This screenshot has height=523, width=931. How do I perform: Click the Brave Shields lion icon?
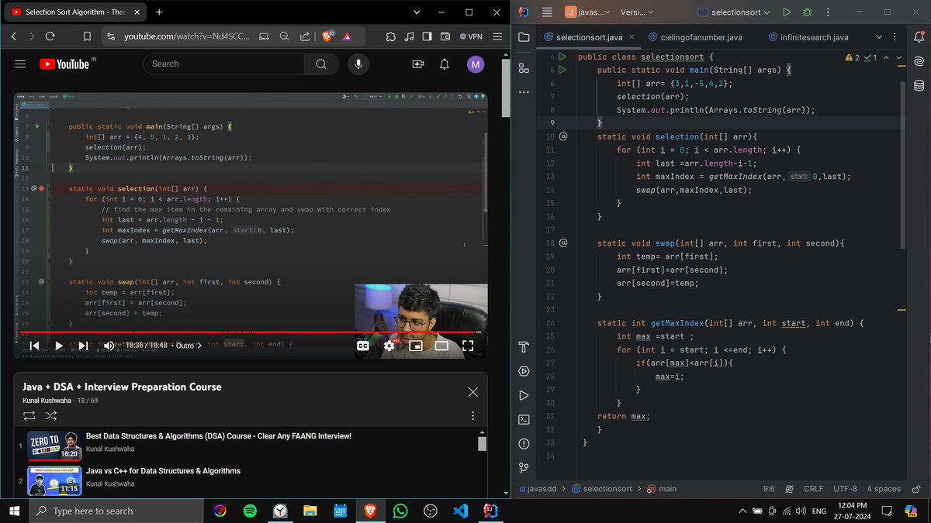tap(326, 36)
